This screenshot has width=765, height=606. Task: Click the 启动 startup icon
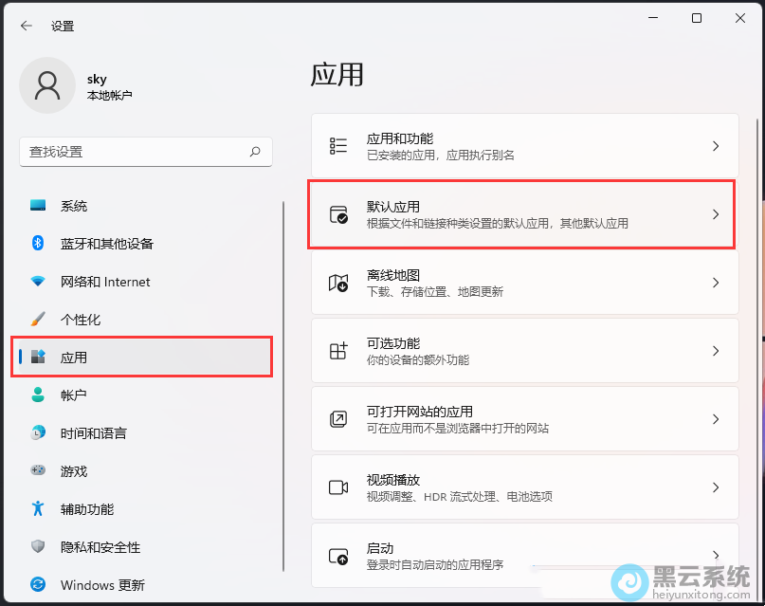[337, 555]
